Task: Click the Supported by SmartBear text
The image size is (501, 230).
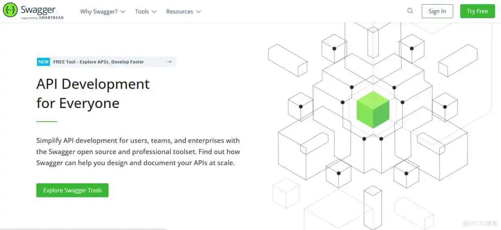Action: point(42,18)
